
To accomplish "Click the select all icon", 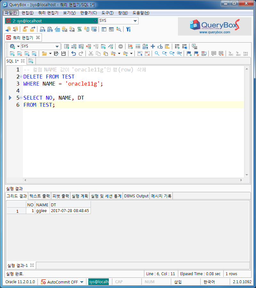I will pyautogui.click(x=140, y=53).
